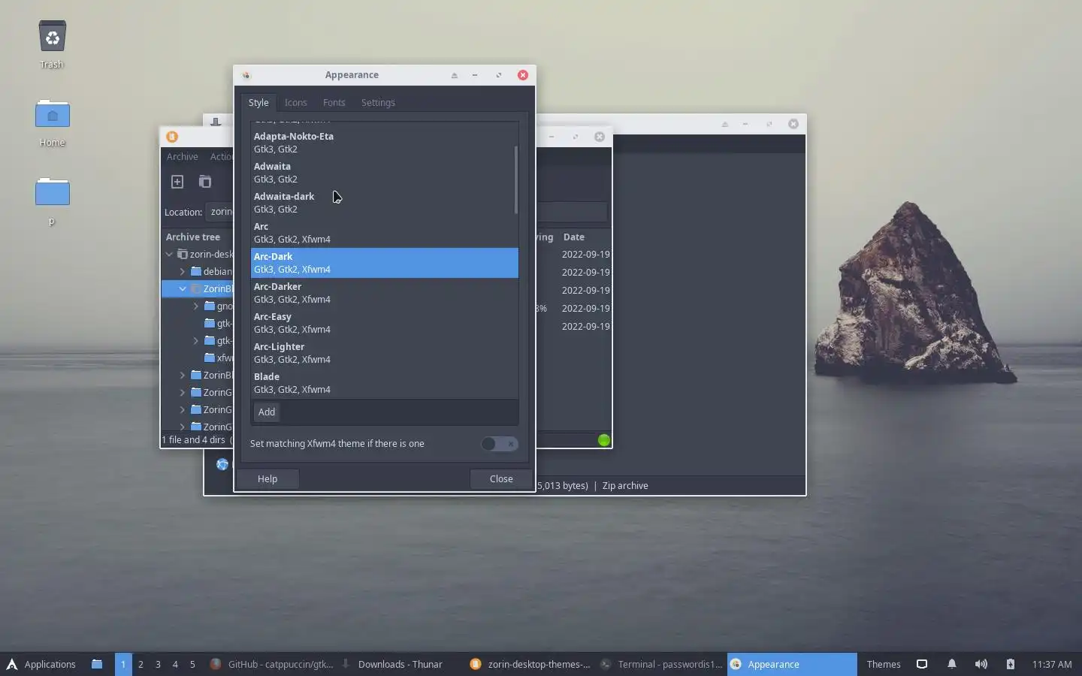Expand the debian folder in Archive tree

[x=183, y=272]
